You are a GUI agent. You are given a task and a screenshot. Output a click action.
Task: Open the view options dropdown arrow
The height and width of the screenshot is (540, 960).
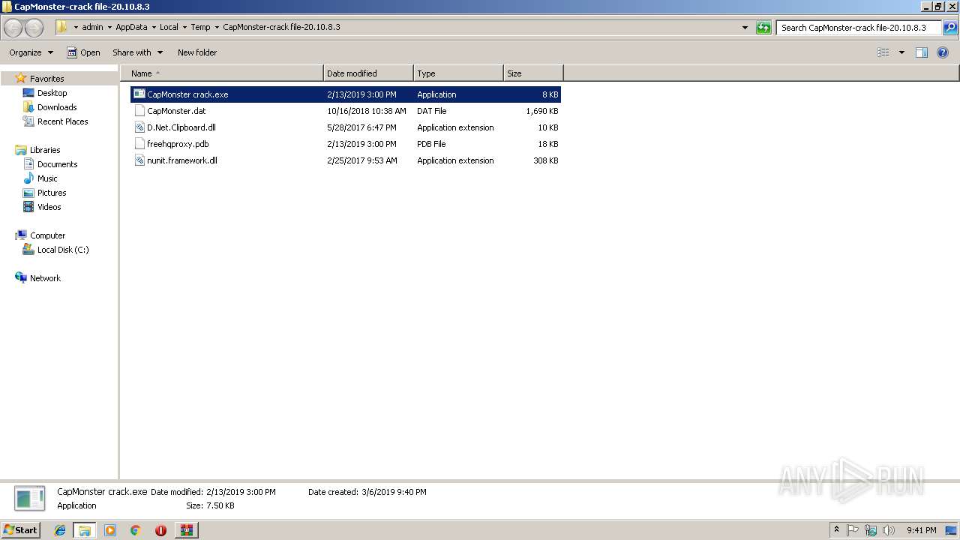[x=901, y=52]
